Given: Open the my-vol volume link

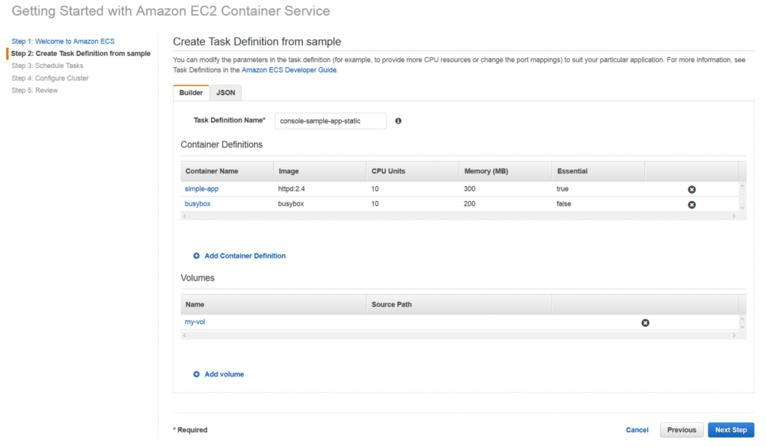Looking at the screenshot, I should (x=195, y=322).
